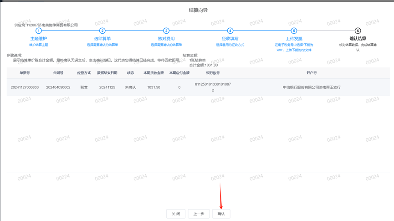394x221 pixels.
Task: Click the supplier text 112007济南美旋律商贸有限公司
Action: [x=52, y=25]
